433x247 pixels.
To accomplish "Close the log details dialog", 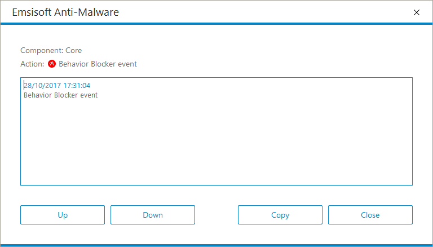I will point(370,215).
